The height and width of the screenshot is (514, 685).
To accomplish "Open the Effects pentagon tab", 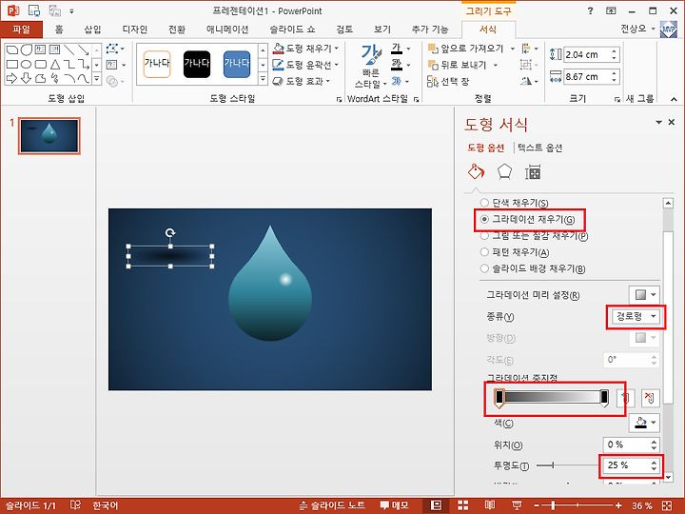I will tap(504, 171).
